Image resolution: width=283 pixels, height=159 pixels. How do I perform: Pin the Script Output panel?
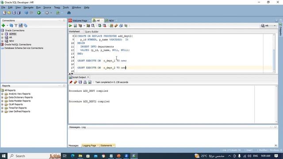(x=71, y=82)
